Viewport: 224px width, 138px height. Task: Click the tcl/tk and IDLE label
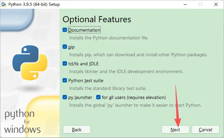click(83, 64)
